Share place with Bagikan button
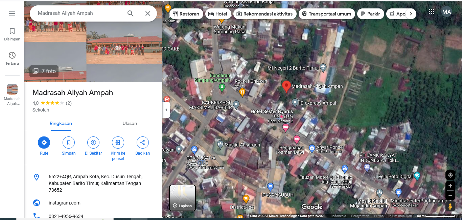The image size is (462, 220). [142, 146]
